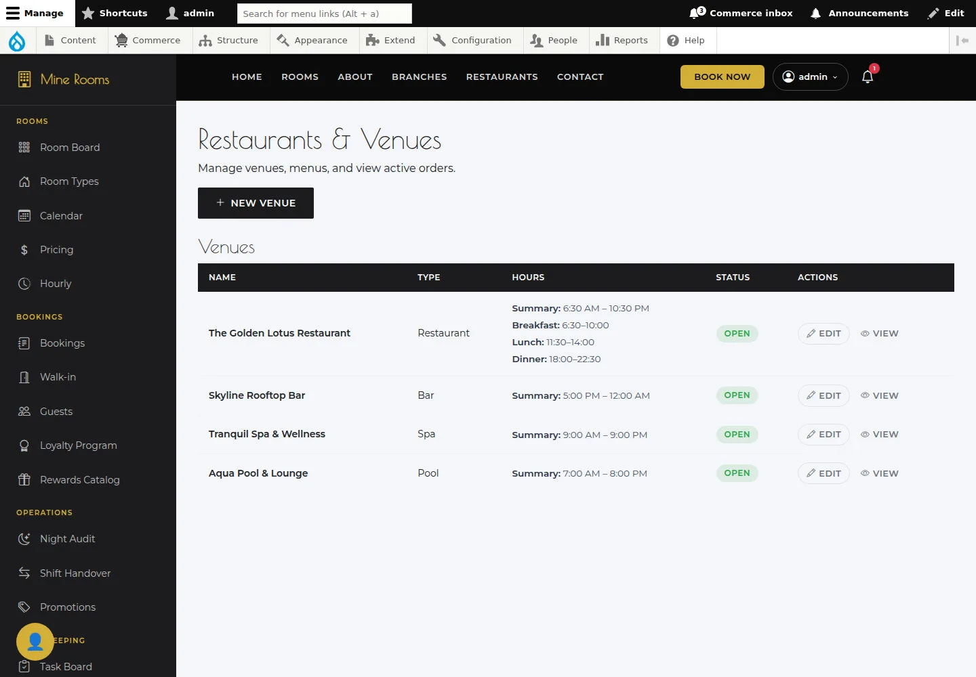This screenshot has width=976, height=677.
Task: Expand the admin user dropdown
Action: click(x=811, y=77)
